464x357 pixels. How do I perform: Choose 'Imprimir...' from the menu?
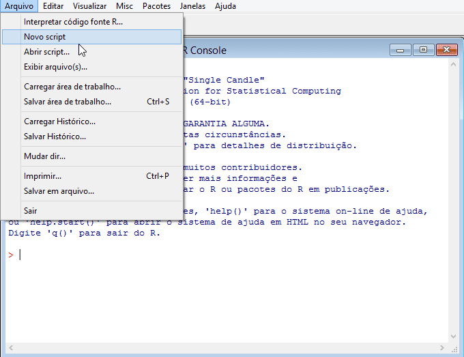tap(42, 176)
